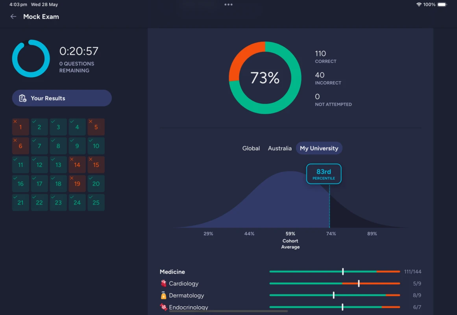
Task: Tap the battery icon in status bar
Action: (442, 5)
